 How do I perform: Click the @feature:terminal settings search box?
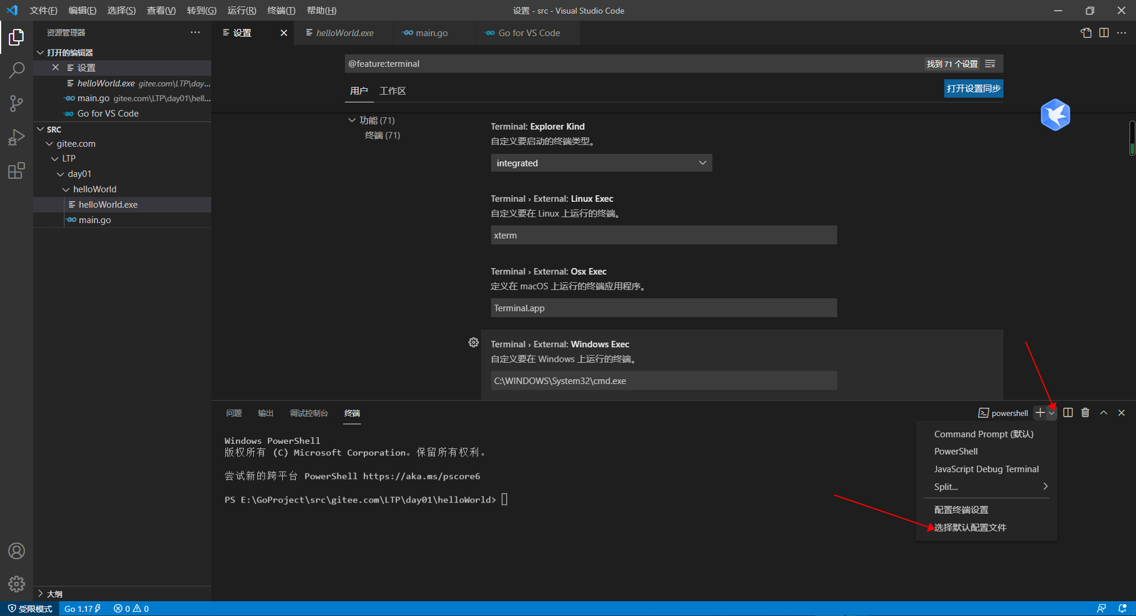coord(633,64)
